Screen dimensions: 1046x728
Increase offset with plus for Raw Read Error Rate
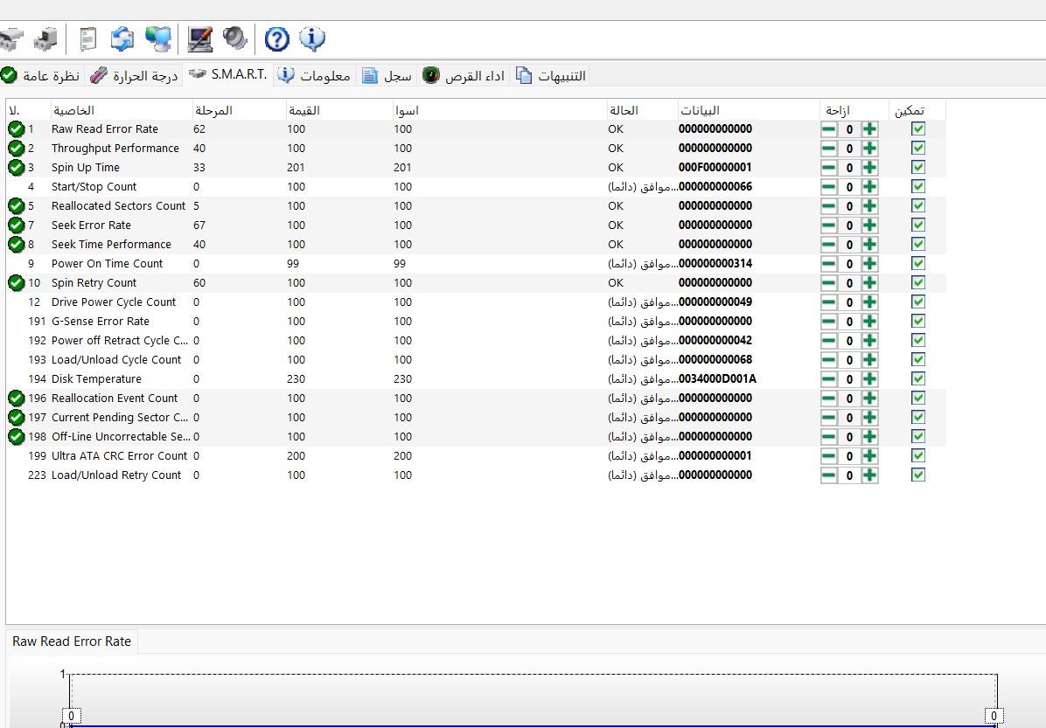pos(869,129)
